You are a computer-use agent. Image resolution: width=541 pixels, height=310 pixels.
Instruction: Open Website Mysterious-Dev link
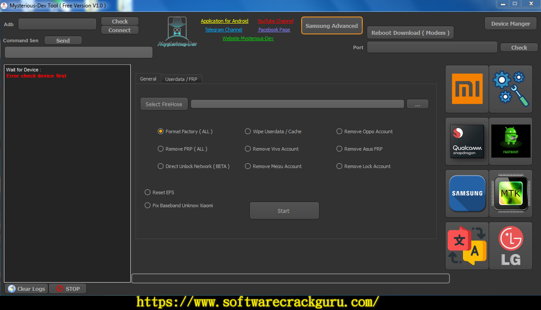click(x=248, y=38)
